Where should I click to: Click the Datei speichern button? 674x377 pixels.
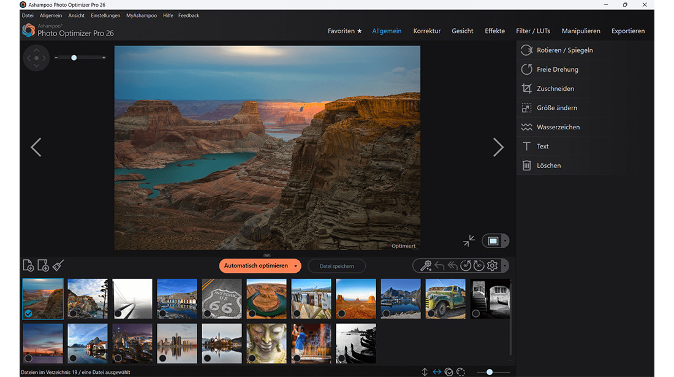point(336,266)
